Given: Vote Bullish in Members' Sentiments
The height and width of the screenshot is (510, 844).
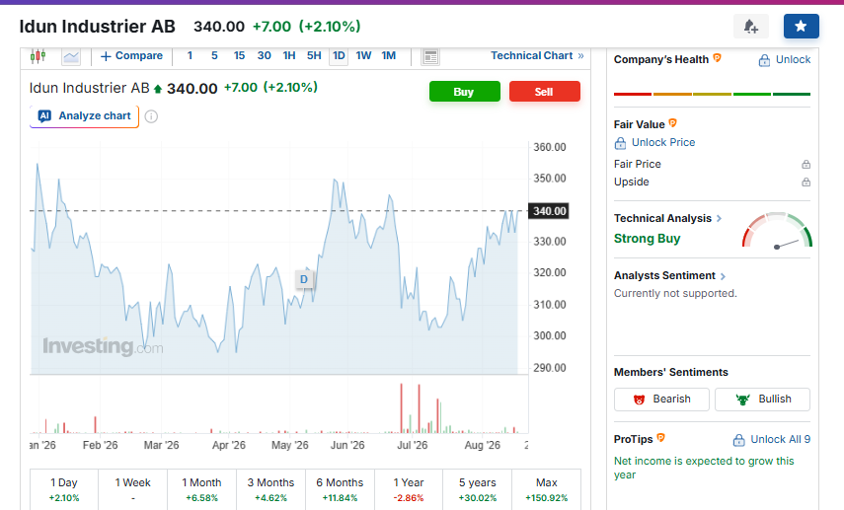Looking at the screenshot, I should tap(763, 400).
